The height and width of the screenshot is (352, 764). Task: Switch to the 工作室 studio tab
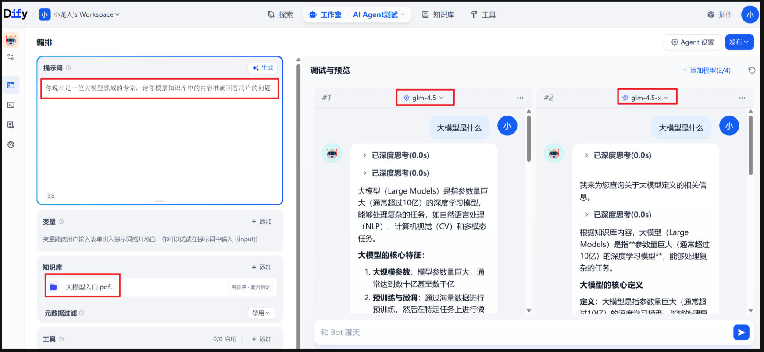pyautogui.click(x=325, y=14)
